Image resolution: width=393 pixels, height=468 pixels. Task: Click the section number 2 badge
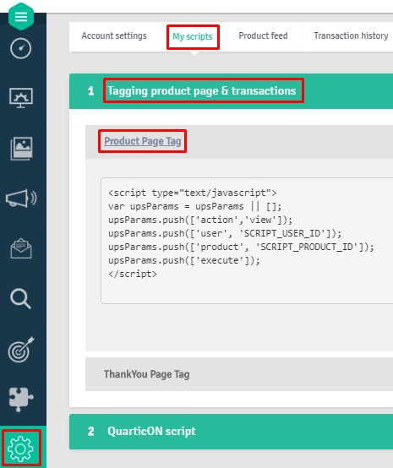click(x=90, y=432)
